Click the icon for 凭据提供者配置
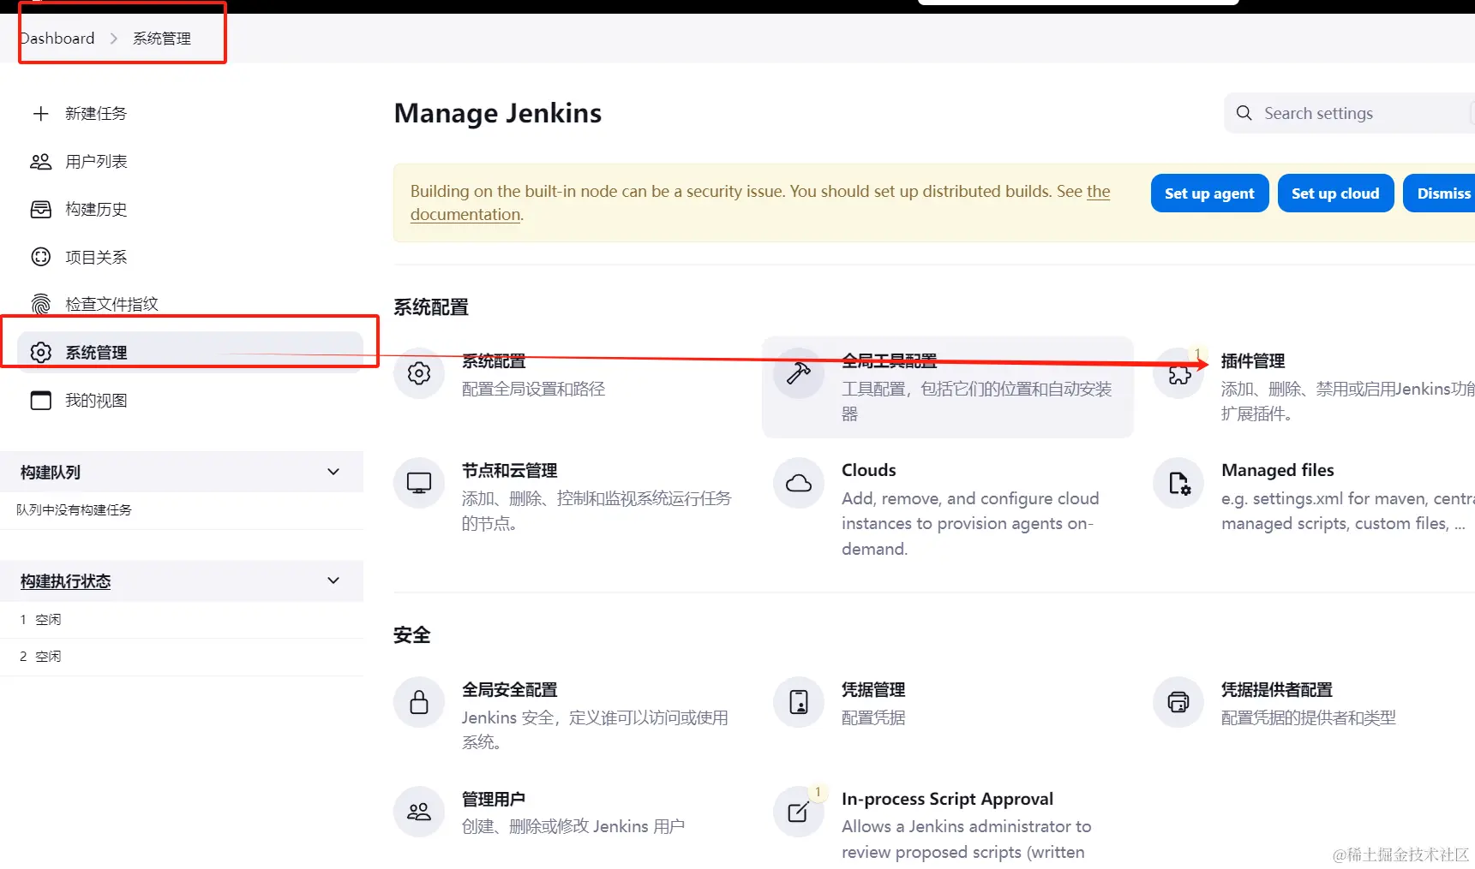This screenshot has height=869, width=1475. [x=1179, y=702]
